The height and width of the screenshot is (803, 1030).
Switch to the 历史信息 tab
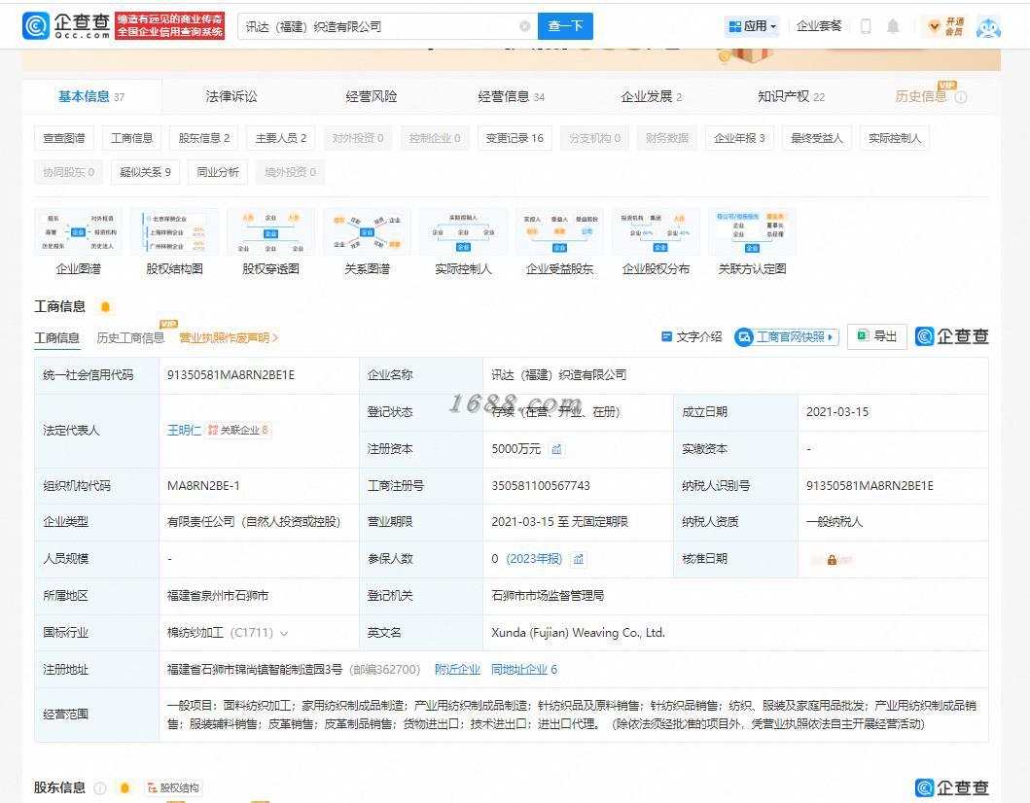coord(921,96)
